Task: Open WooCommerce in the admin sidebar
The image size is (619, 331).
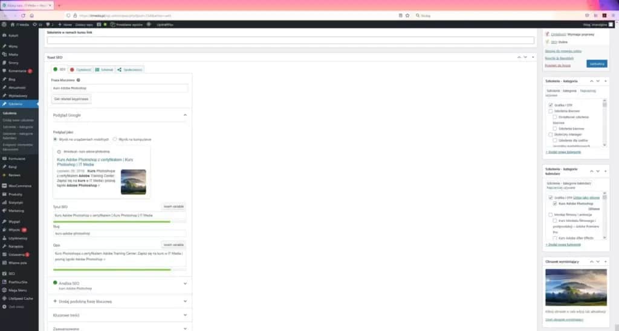Action: (19, 186)
